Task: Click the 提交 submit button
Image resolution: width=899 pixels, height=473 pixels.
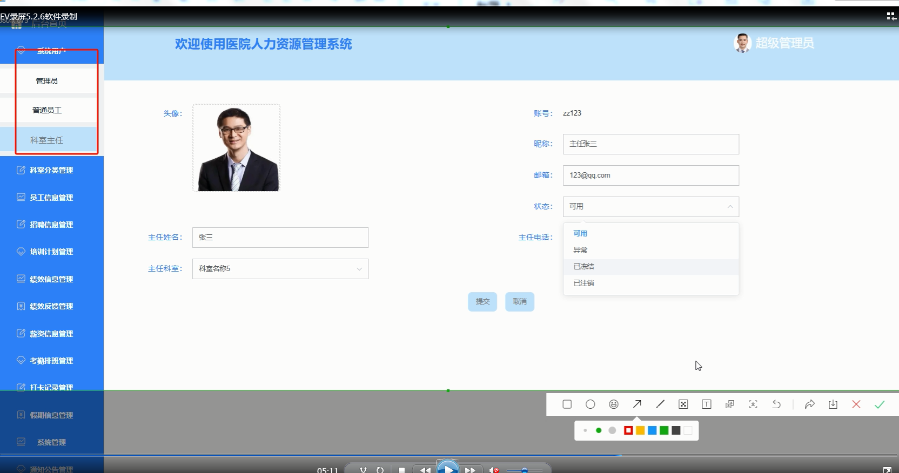Action: coord(482,302)
